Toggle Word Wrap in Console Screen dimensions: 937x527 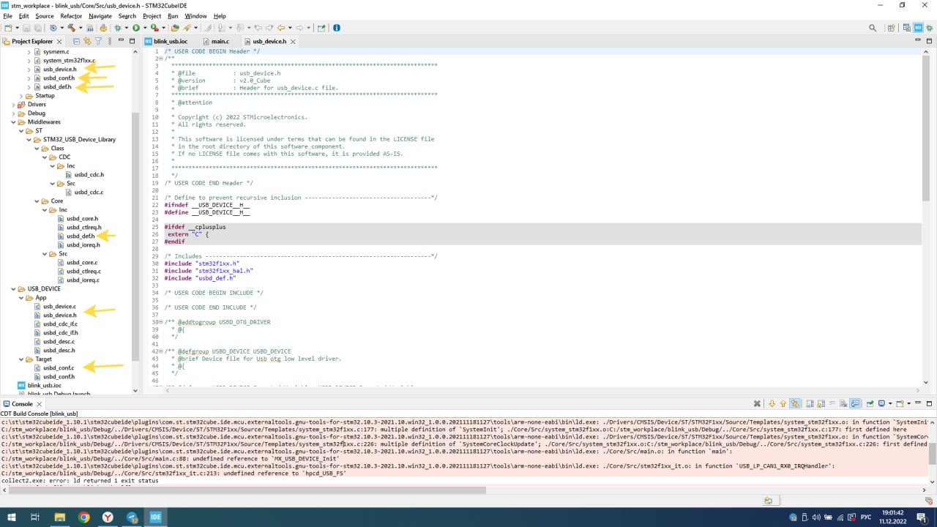pos(832,403)
